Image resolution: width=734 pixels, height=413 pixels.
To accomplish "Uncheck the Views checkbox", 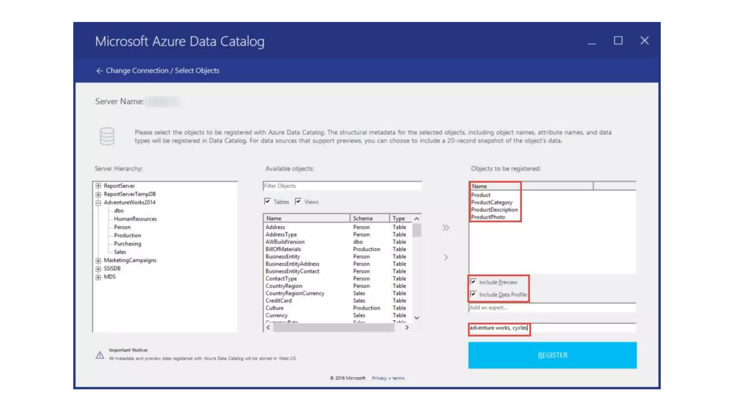I will [x=298, y=201].
